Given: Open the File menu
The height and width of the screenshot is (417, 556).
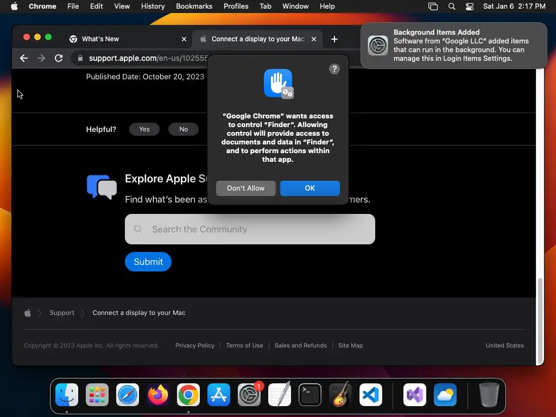Looking at the screenshot, I should click(x=73, y=7).
